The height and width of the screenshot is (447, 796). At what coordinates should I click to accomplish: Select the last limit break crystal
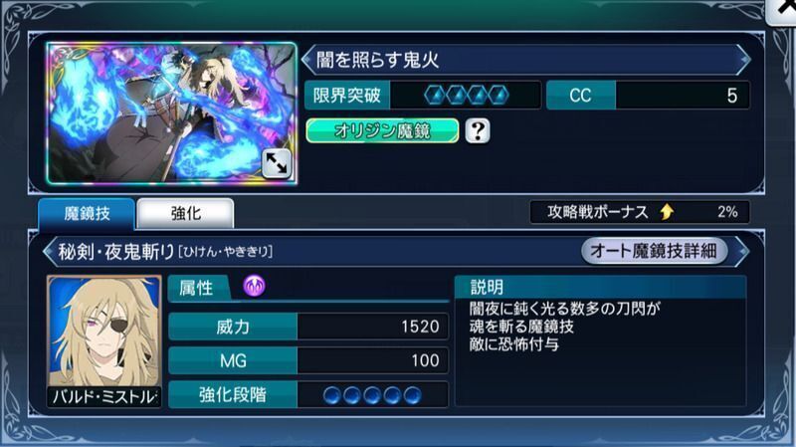click(498, 95)
